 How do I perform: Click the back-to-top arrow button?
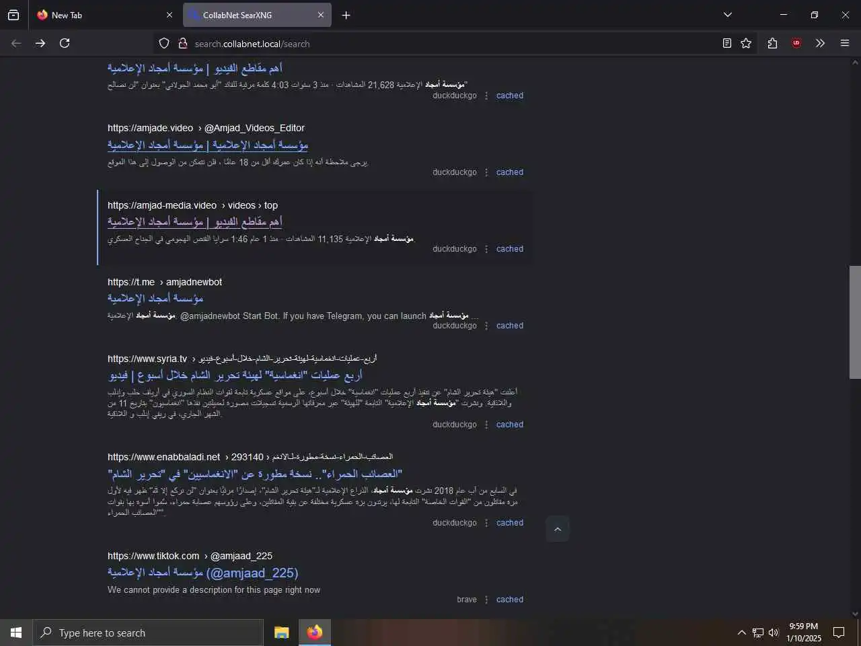(558, 530)
